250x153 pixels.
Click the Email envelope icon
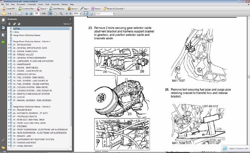[x=20, y=14]
